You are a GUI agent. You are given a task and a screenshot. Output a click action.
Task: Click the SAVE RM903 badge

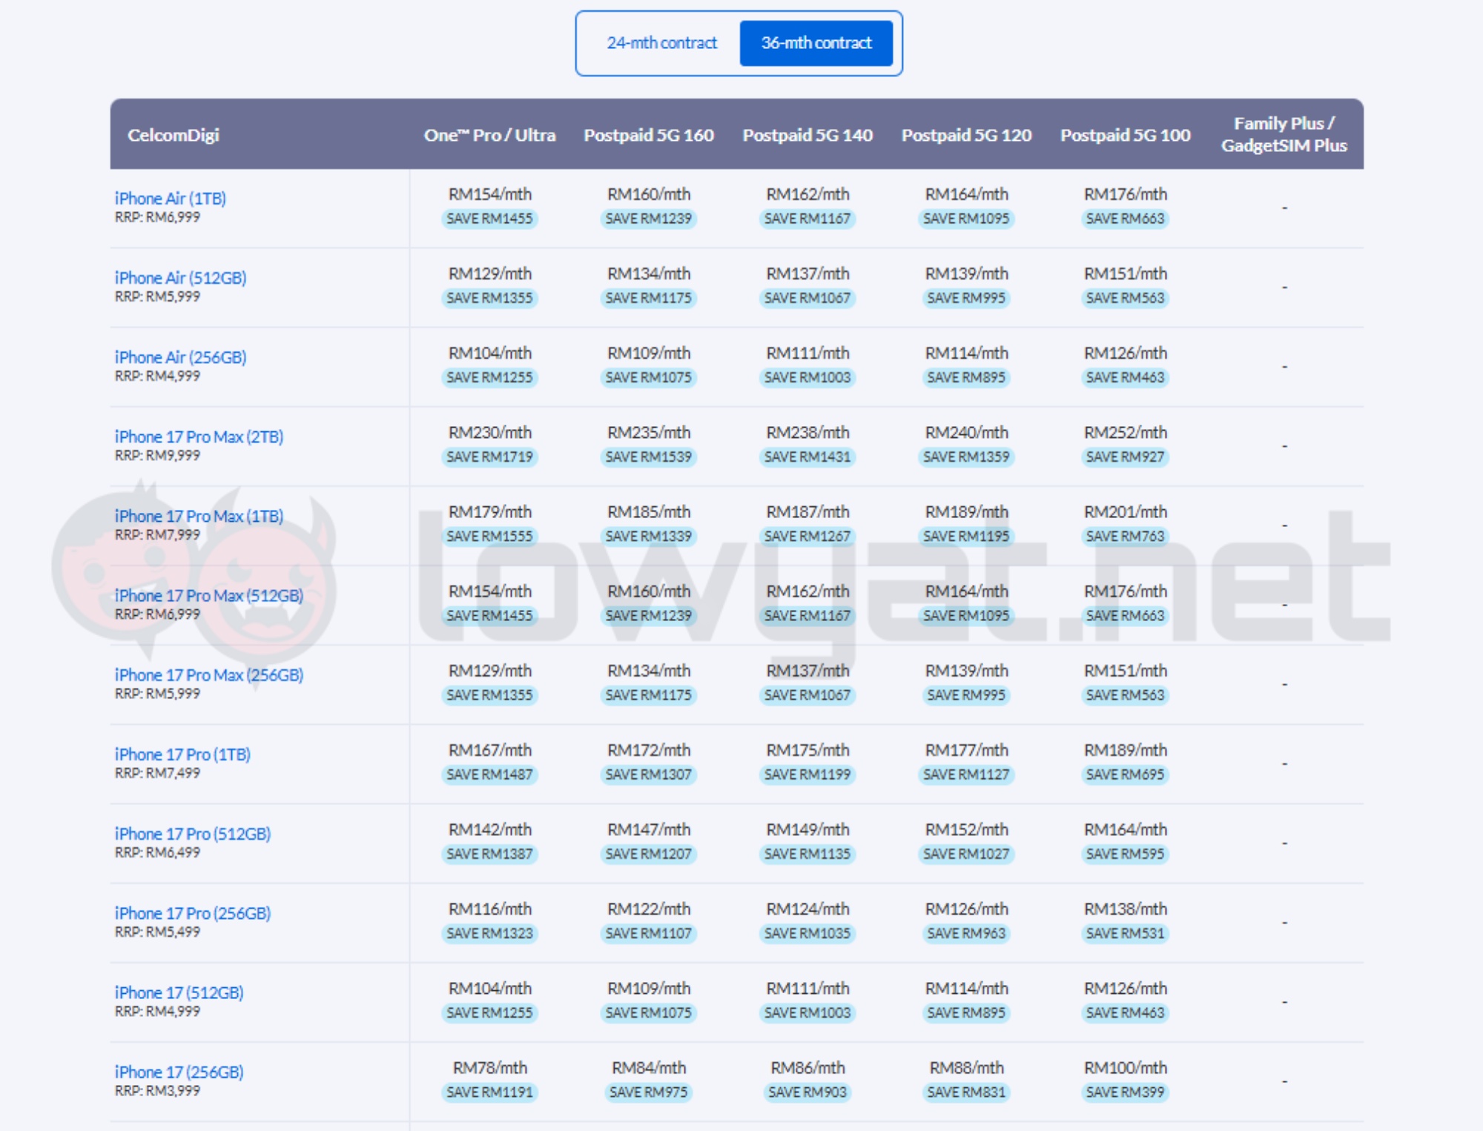pos(807,1092)
